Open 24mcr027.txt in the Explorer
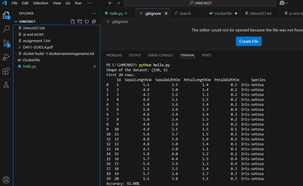This screenshot has width=303, height=186. (57, 28)
